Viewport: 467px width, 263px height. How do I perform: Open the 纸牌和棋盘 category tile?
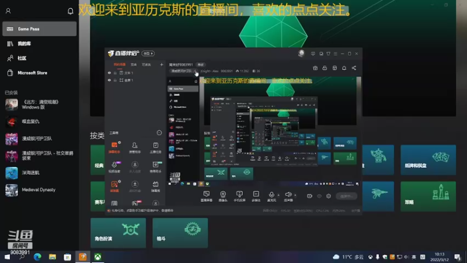click(x=428, y=160)
